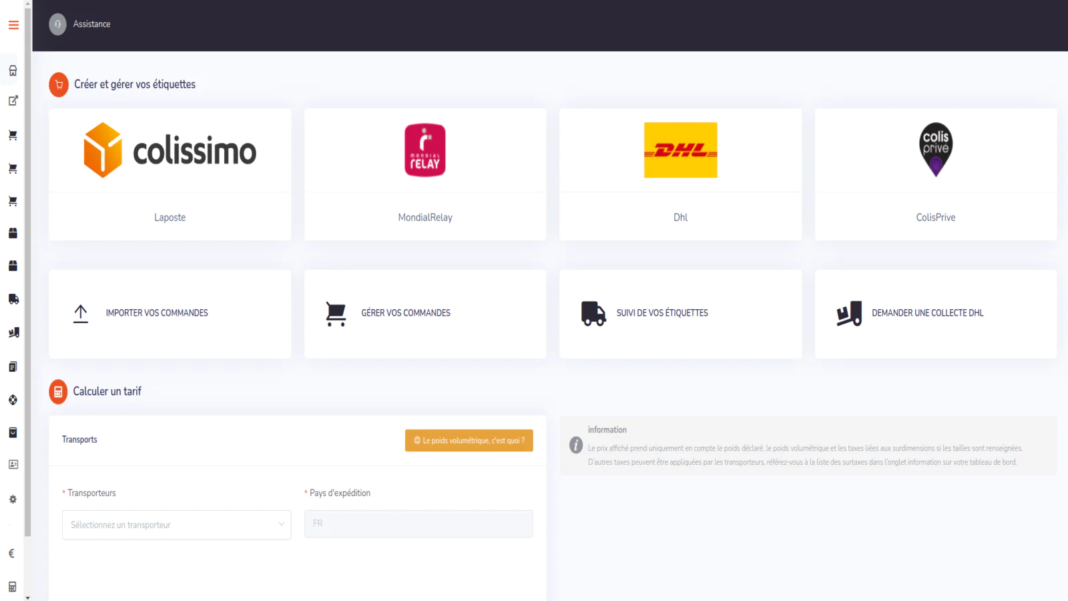1068x601 pixels.
Task: Open SUIVI DE VOS ÉTIQUETTES
Action: pos(662,313)
